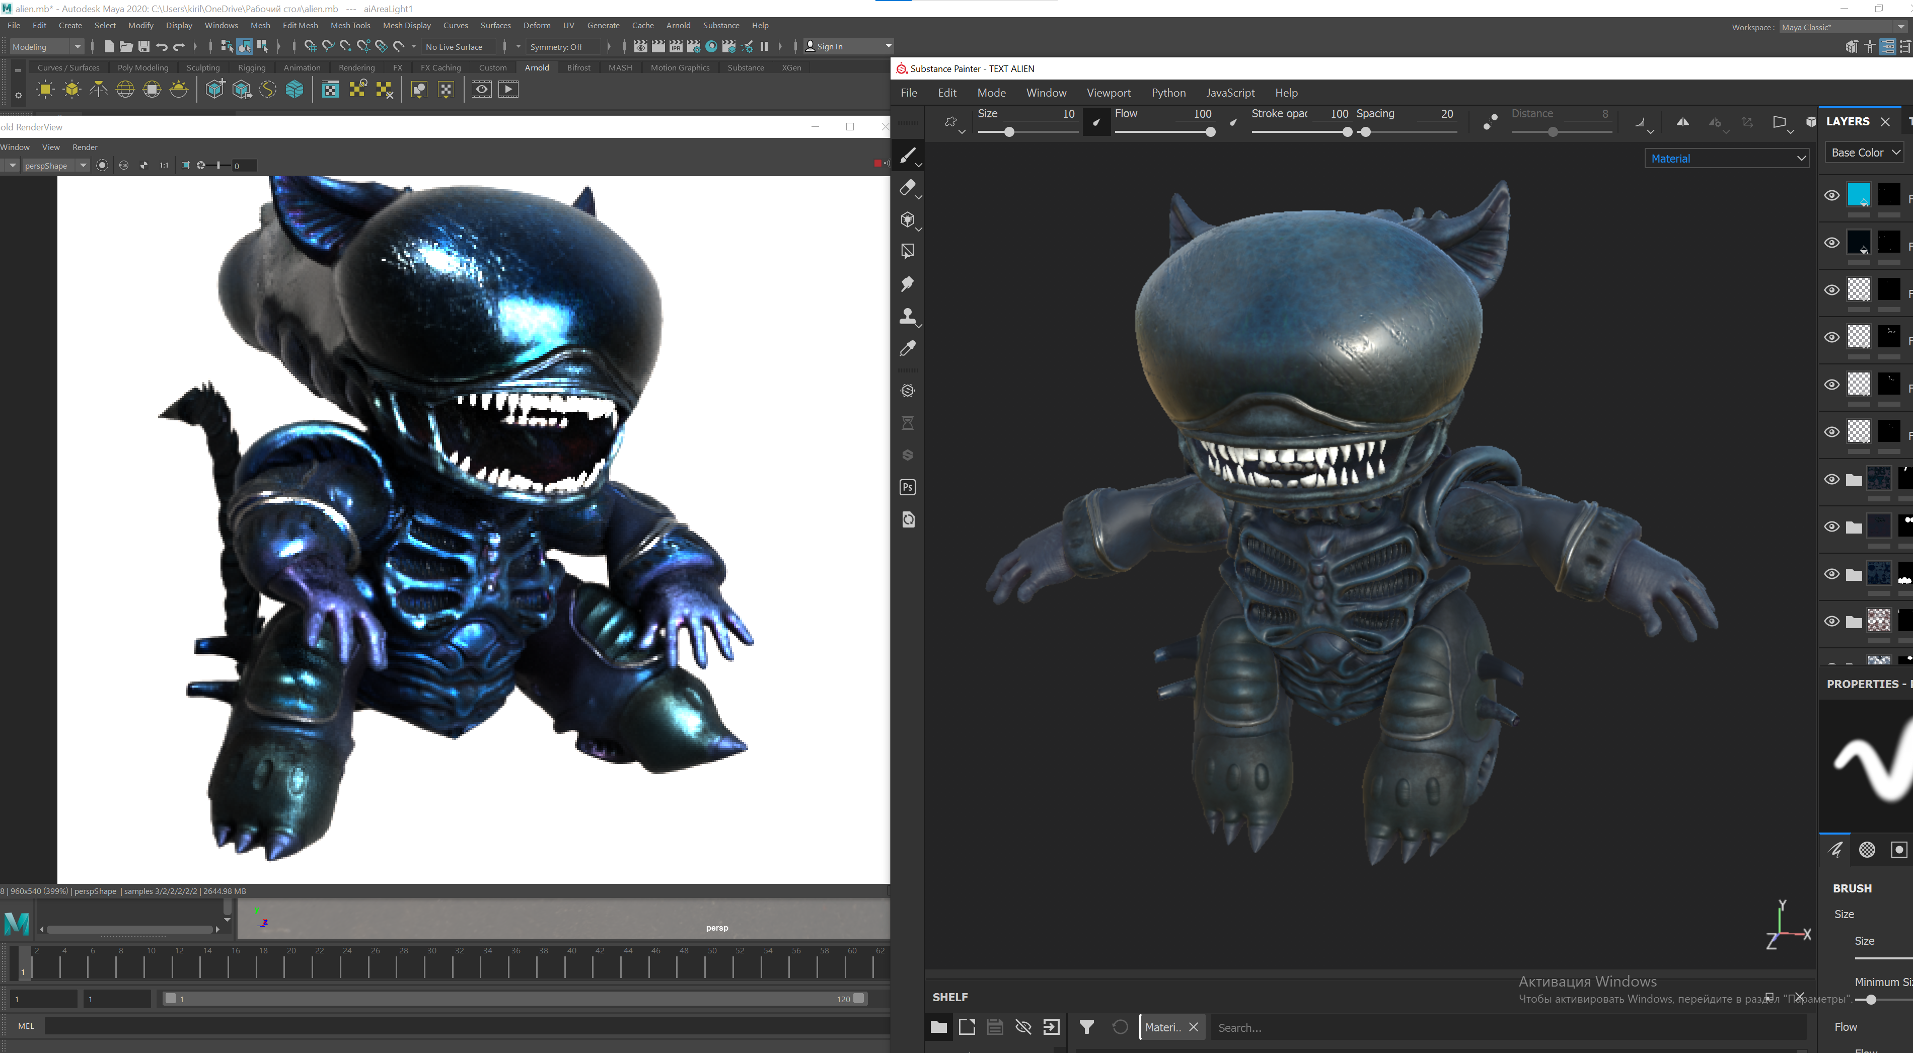Open the Python menu in Substance Painter

tap(1168, 93)
